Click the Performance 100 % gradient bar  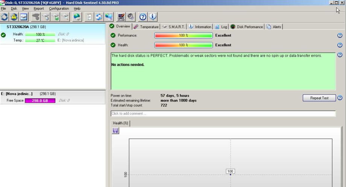tap(184, 36)
